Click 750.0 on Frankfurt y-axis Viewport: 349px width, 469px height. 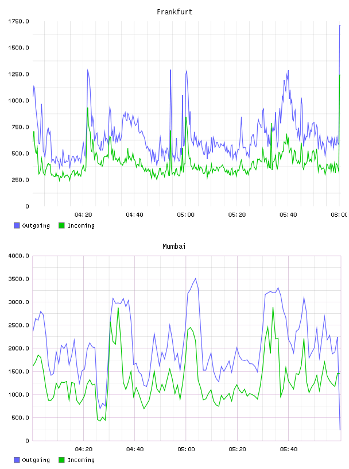coord(20,127)
